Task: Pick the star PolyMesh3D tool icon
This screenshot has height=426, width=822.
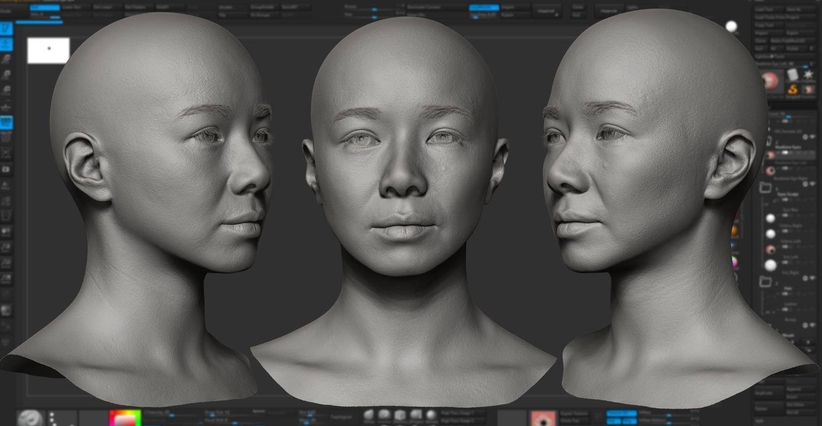Action: [x=808, y=75]
